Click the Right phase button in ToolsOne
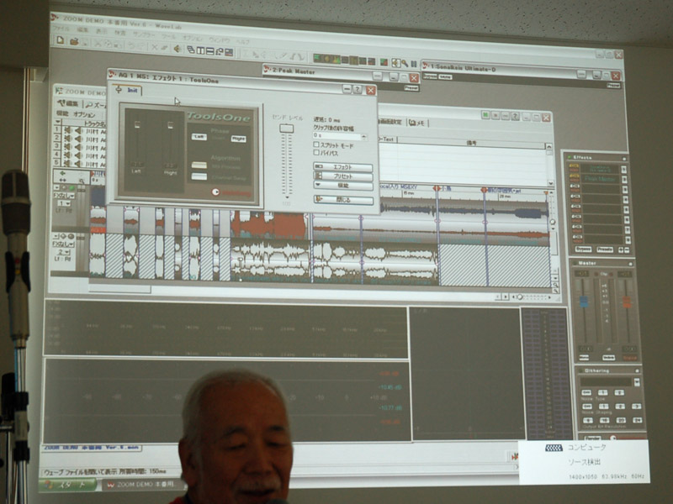Screen dimensions: 673x504 click(x=238, y=139)
